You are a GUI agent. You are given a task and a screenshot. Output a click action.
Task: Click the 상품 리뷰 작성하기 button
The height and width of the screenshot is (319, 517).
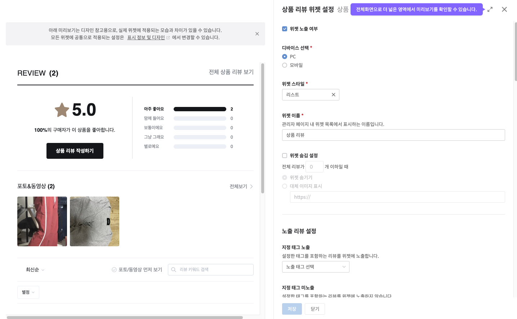point(75,151)
